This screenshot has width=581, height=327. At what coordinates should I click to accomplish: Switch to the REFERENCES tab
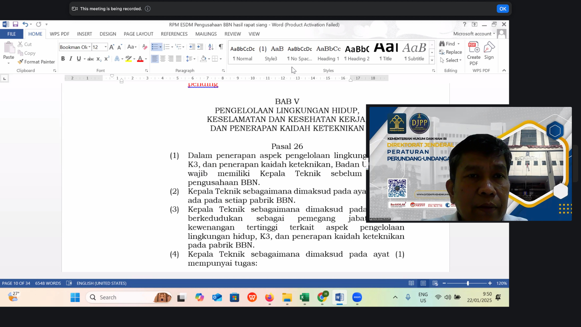(174, 34)
